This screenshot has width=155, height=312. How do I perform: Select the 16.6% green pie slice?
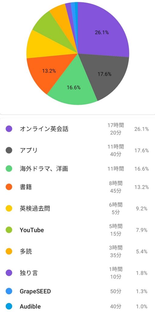[74, 87]
